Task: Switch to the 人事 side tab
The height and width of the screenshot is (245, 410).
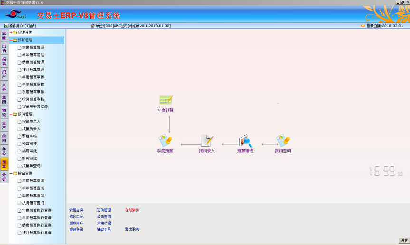Action: point(4,87)
